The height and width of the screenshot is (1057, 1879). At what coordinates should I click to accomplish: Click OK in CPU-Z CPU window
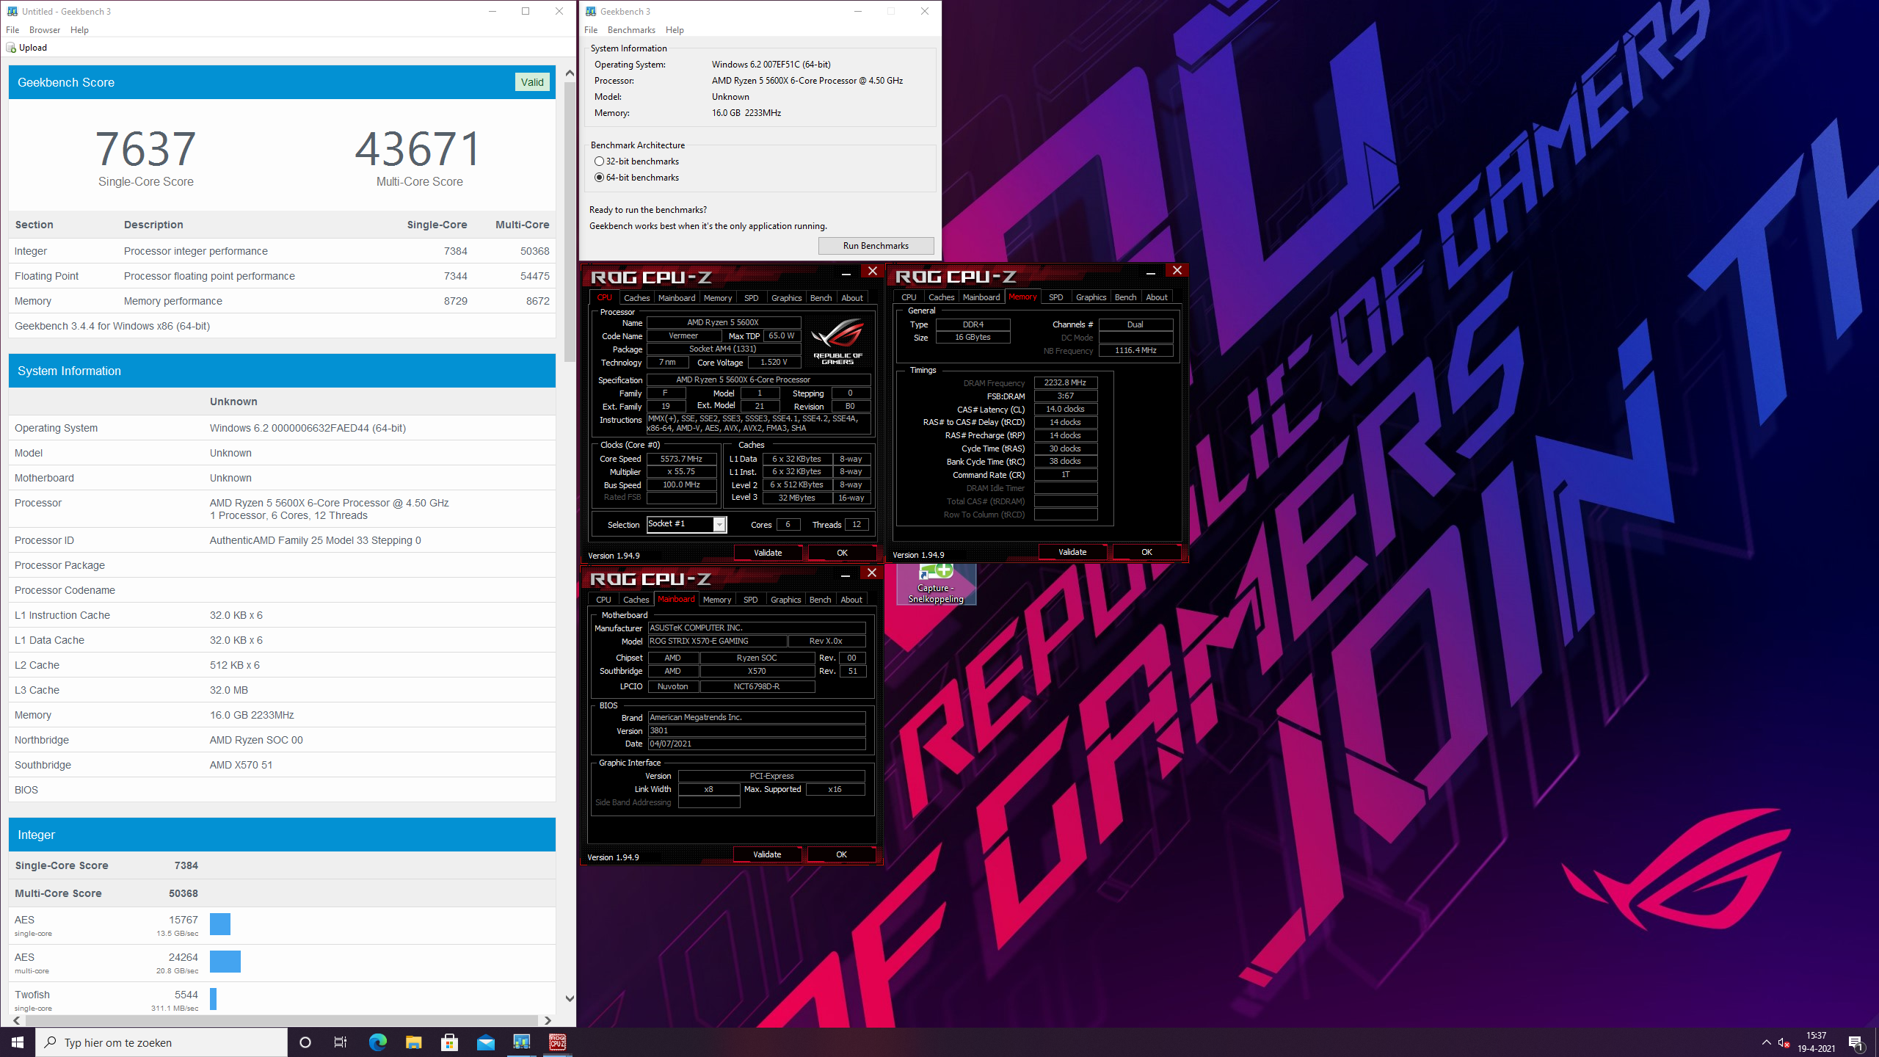pos(842,553)
